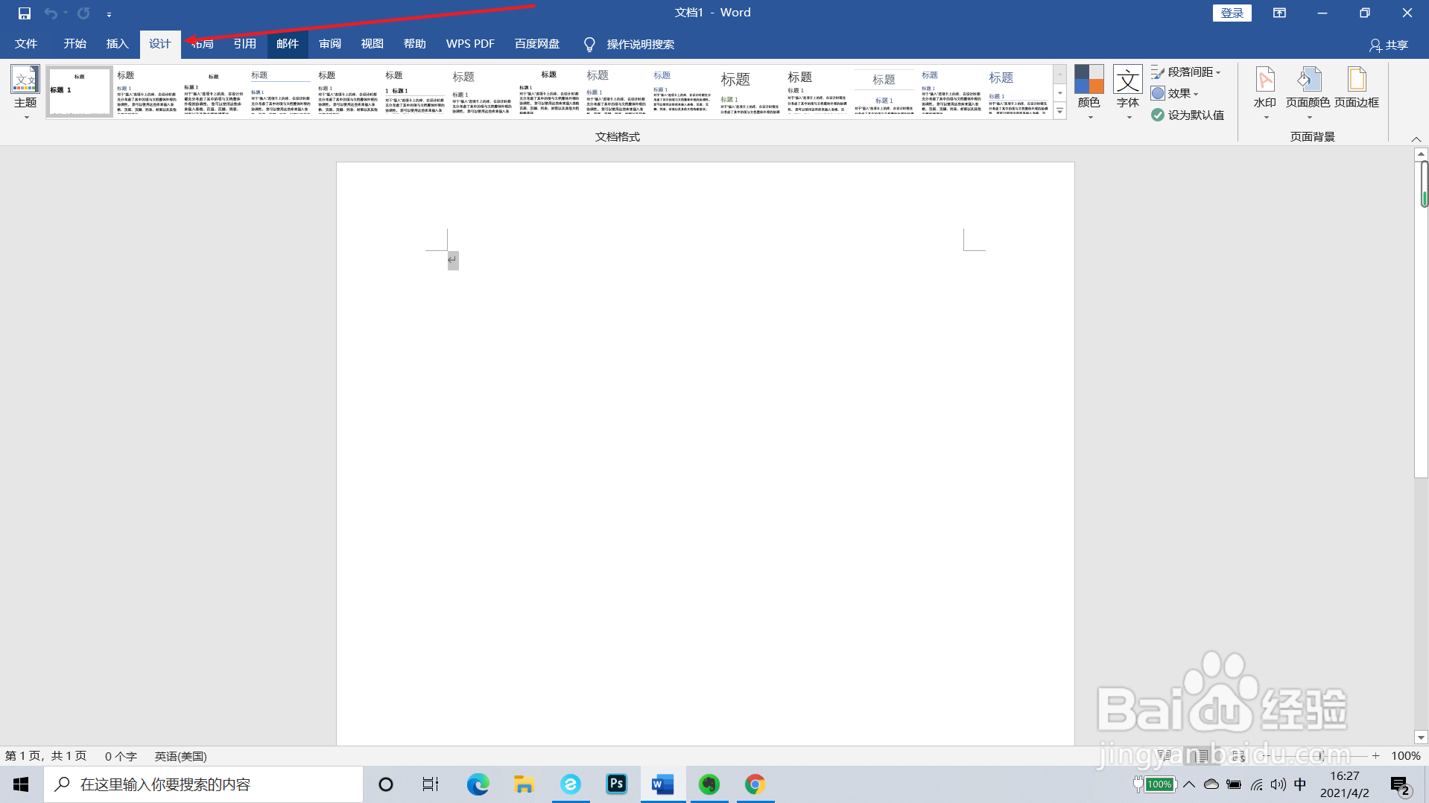Click 设为默认值 set as default
This screenshot has width=1429, height=803.
1188,115
